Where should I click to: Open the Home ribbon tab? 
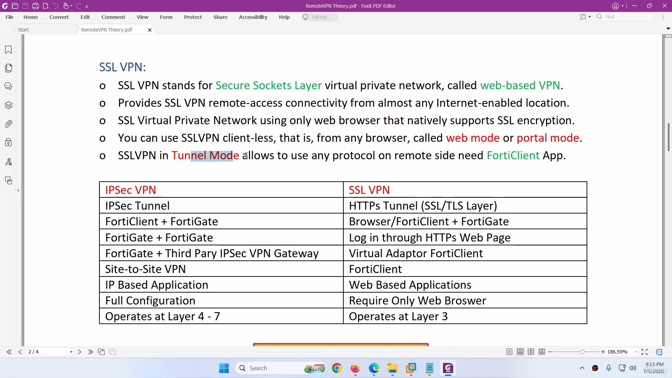coord(31,17)
